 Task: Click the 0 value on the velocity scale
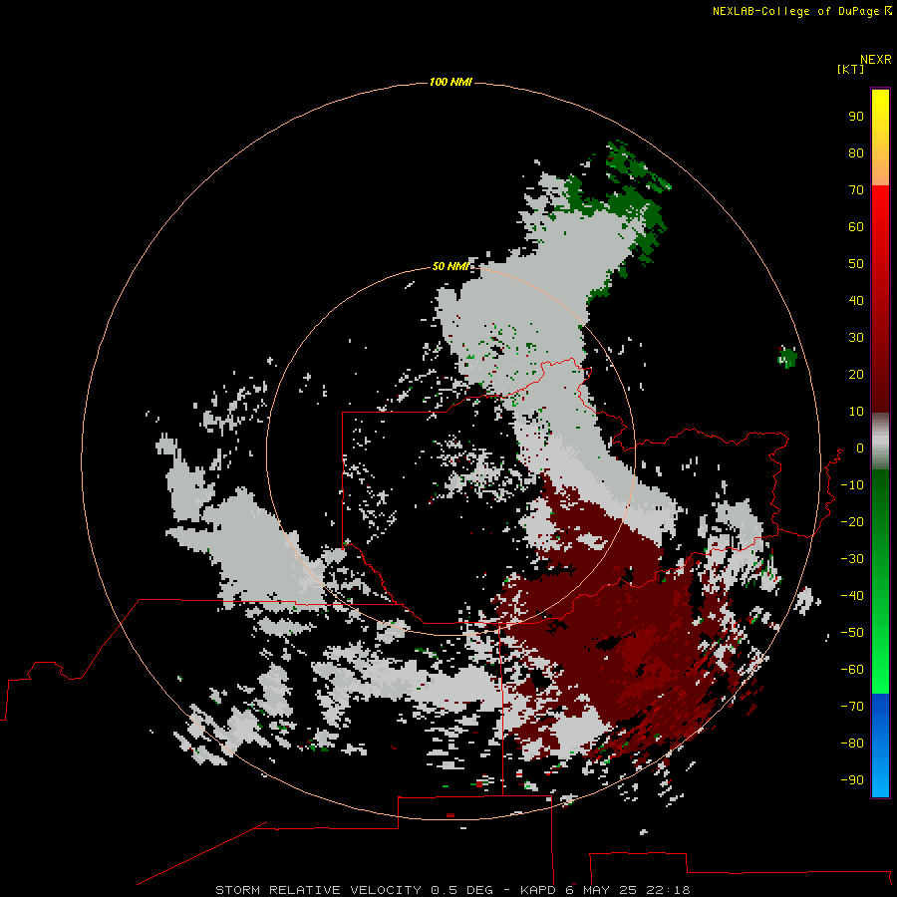coord(860,448)
